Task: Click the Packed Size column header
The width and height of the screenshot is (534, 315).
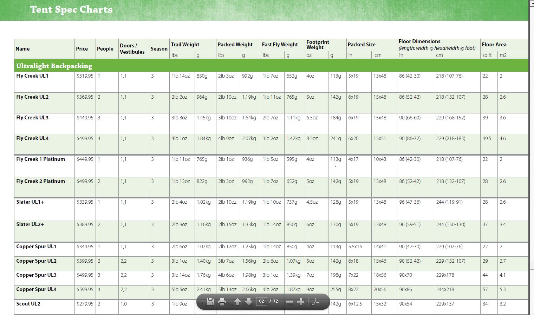Action: point(362,45)
